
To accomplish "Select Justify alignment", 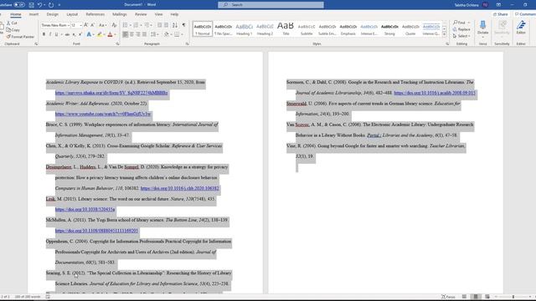I will (144, 34).
